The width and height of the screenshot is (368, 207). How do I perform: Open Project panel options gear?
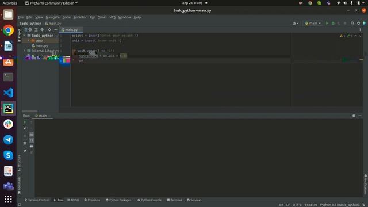[49, 30]
